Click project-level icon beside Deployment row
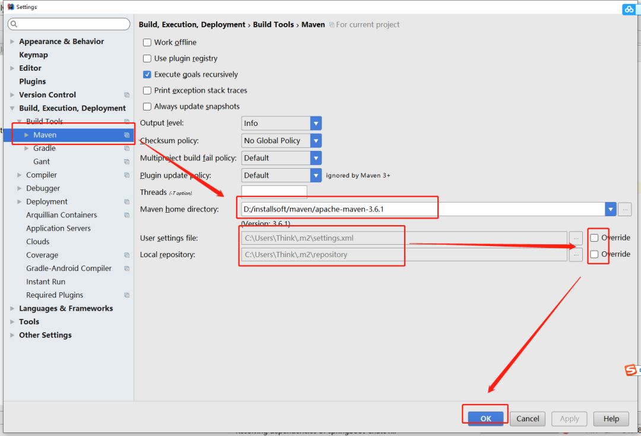This screenshot has width=641, height=436. (x=127, y=201)
